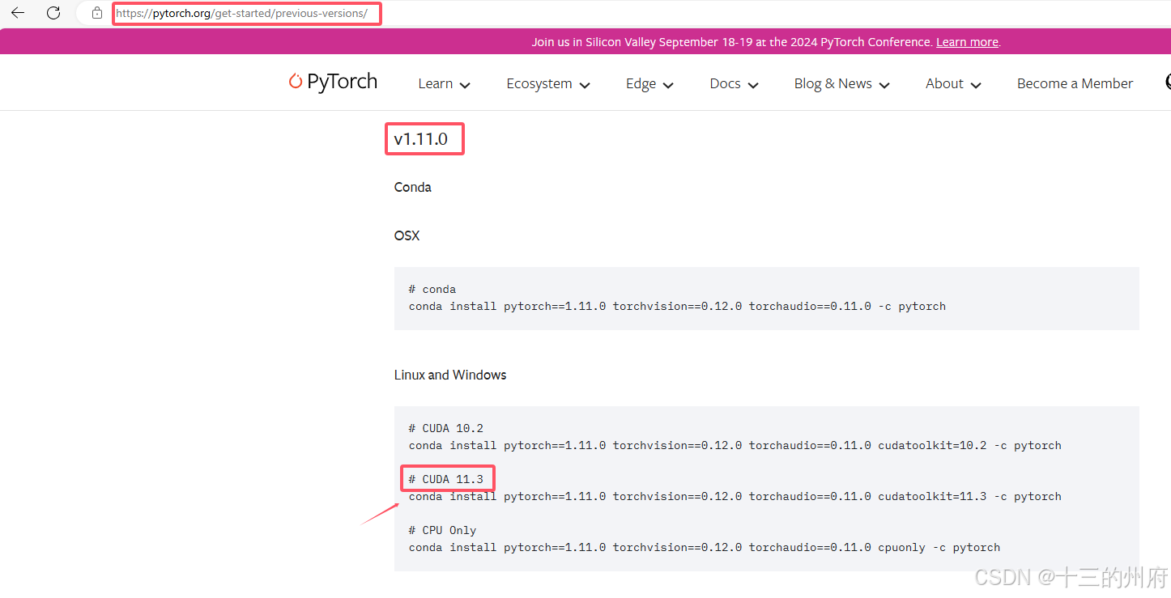Click Become a Member link
Screen dimensions: 1171x598
point(1075,83)
